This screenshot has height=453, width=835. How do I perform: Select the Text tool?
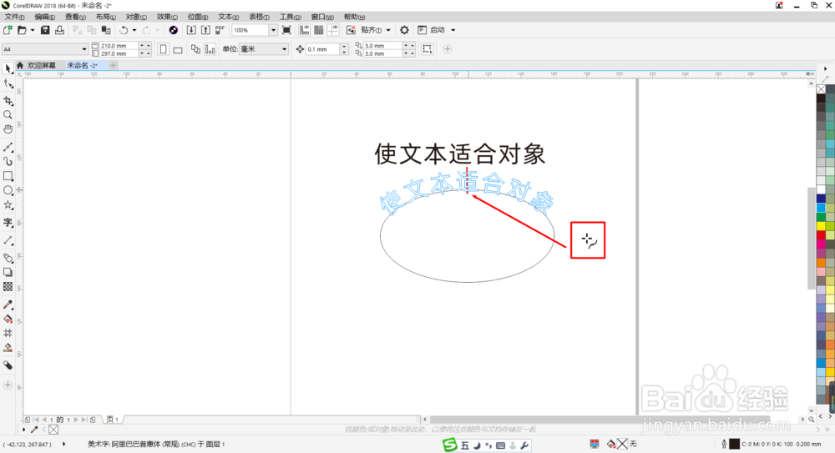[x=8, y=223]
